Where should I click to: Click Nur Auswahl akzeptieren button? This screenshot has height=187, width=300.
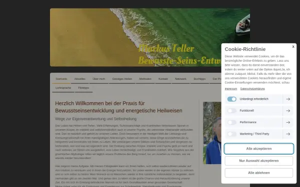(259, 161)
